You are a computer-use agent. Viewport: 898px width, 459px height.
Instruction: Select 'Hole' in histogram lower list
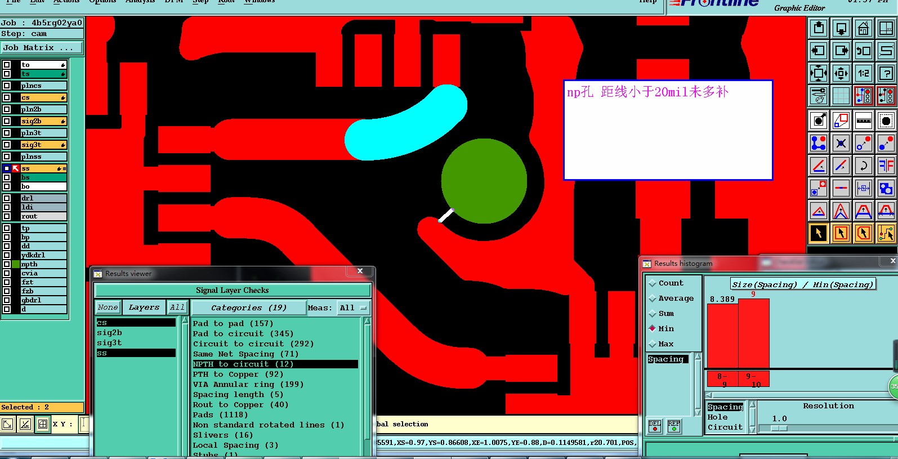tap(717, 417)
